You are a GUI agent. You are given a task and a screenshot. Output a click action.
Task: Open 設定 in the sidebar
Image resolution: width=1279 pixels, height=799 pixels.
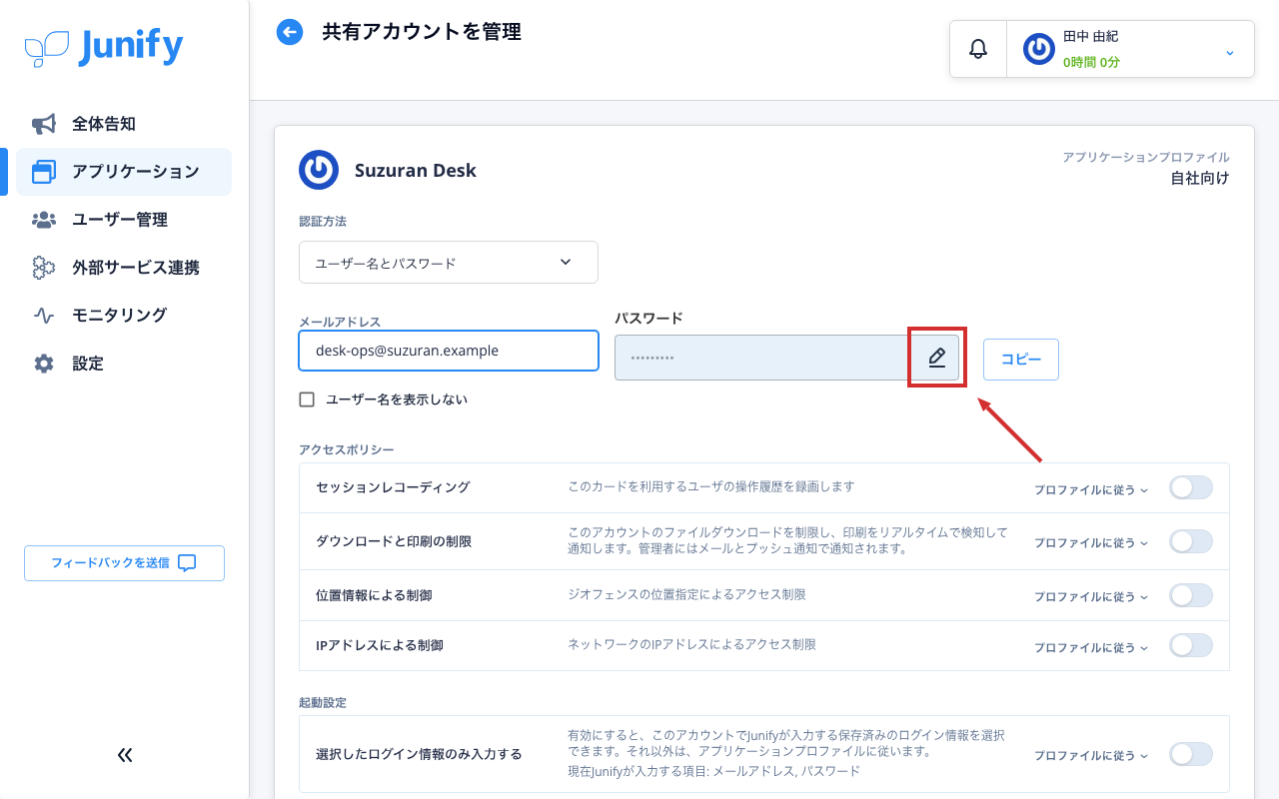[124, 364]
